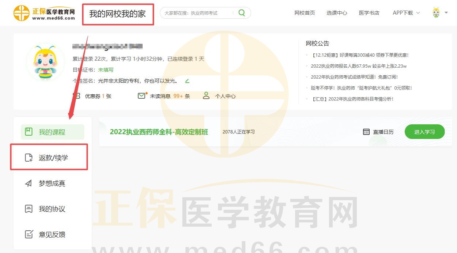Click 未填写 target certificate link
The height and width of the screenshot is (253, 457).
[x=106, y=70]
